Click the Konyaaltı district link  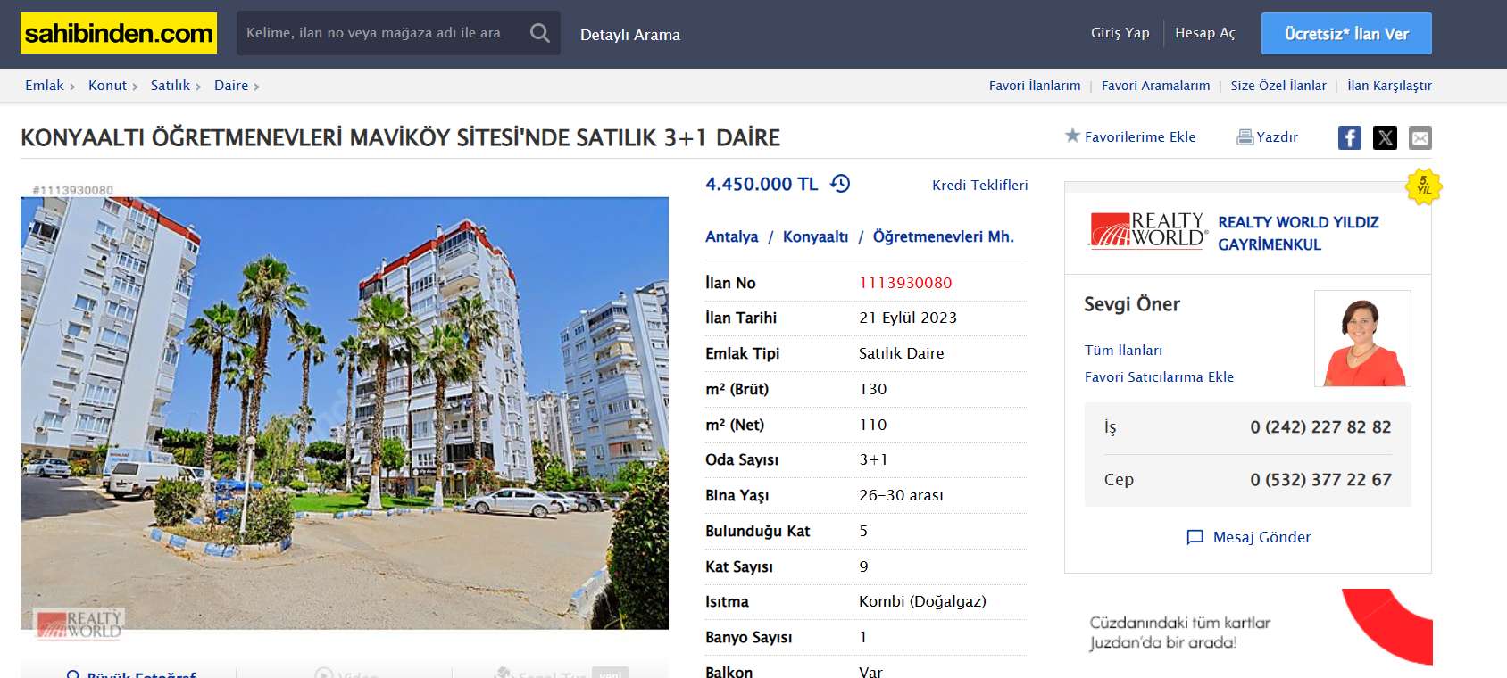(x=816, y=236)
